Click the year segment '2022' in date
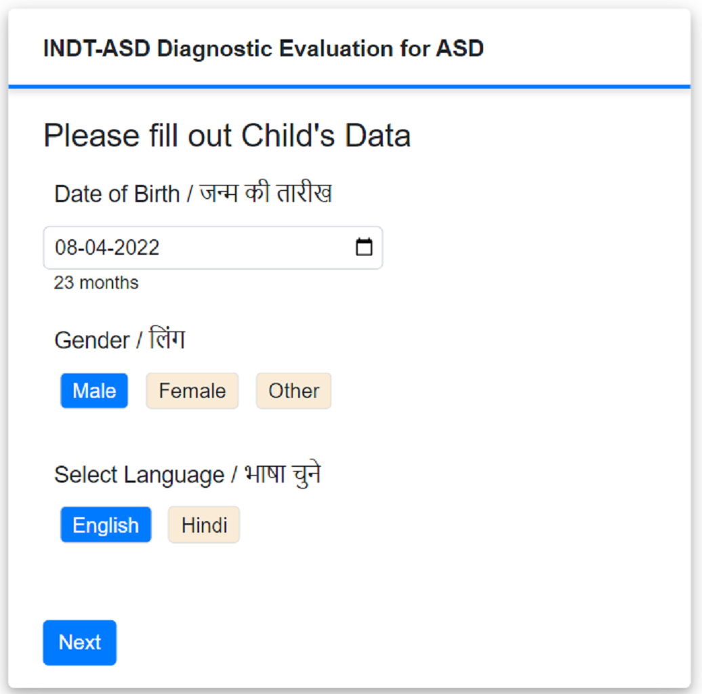 [x=136, y=247]
